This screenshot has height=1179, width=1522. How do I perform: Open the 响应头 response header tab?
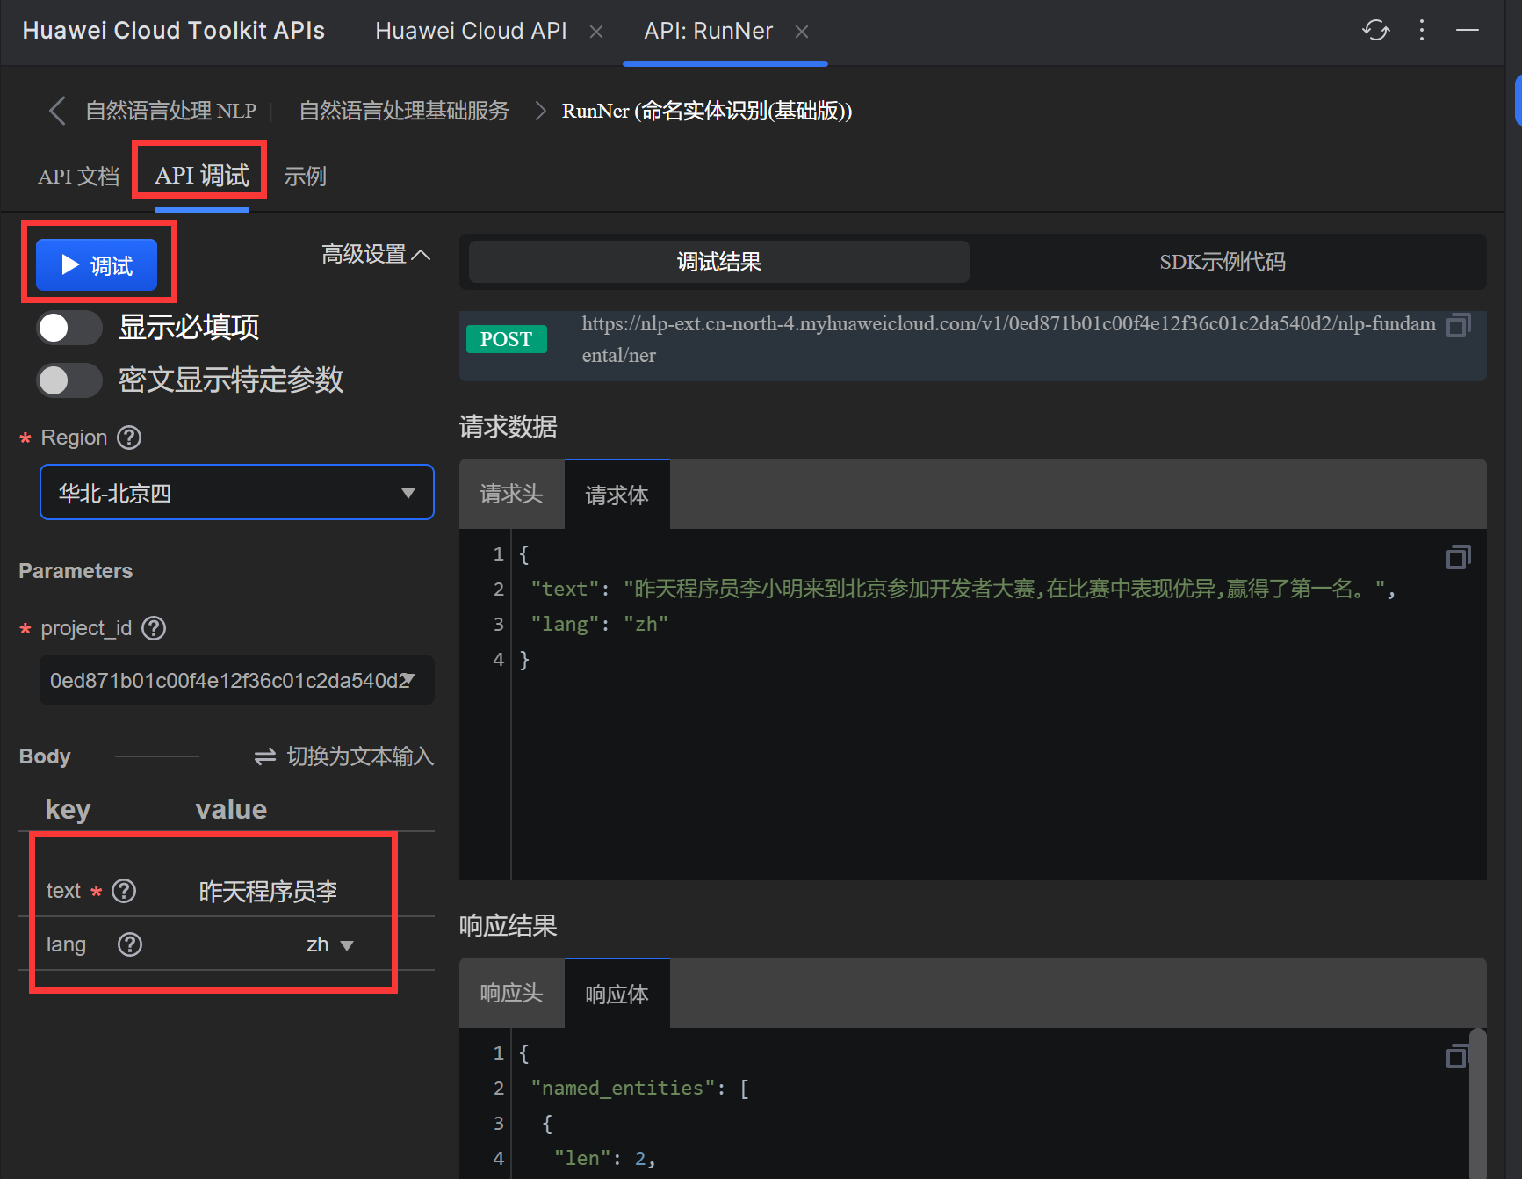pyautogui.click(x=512, y=993)
